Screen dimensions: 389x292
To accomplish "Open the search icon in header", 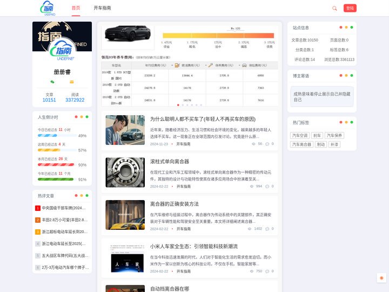I will pos(334,8).
